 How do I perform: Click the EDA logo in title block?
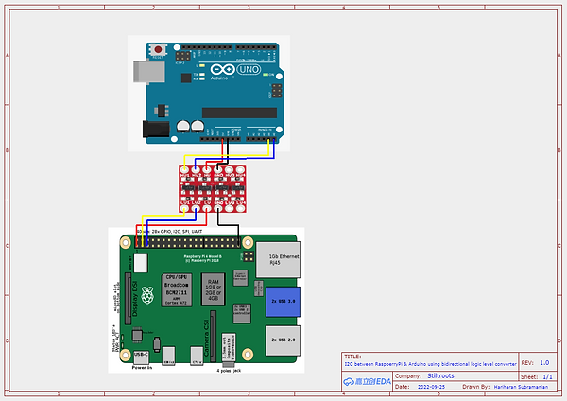[368, 381]
